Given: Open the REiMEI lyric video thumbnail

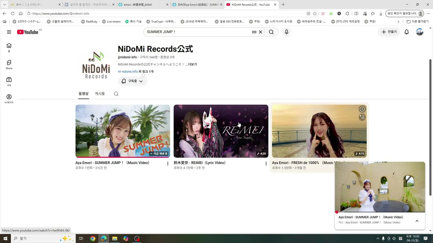Looking at the screenshot, I should 221,131.
